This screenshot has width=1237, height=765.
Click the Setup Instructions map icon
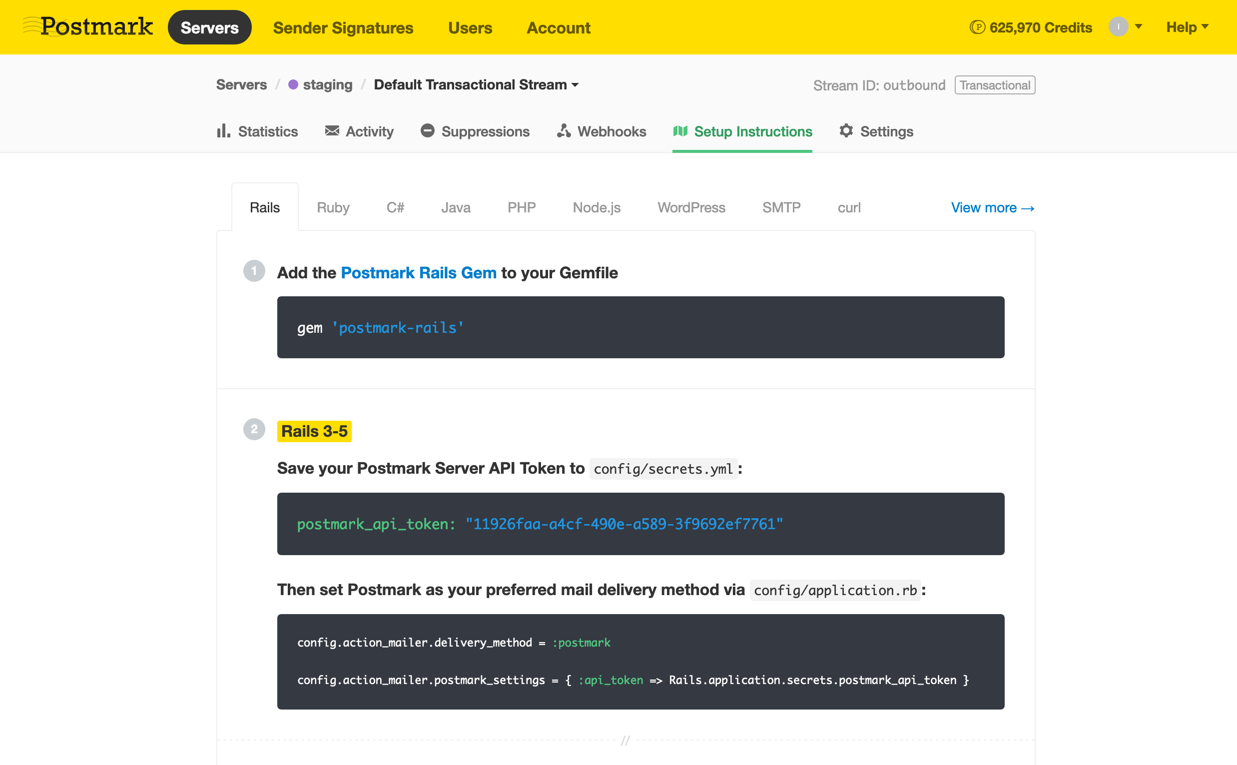pyautogui.click(x=680, y=131)
